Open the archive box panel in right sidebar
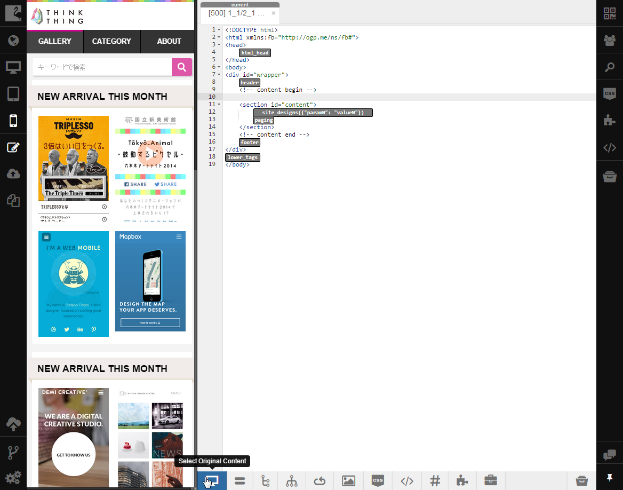 pyautogui.click(x=610, y=176)
